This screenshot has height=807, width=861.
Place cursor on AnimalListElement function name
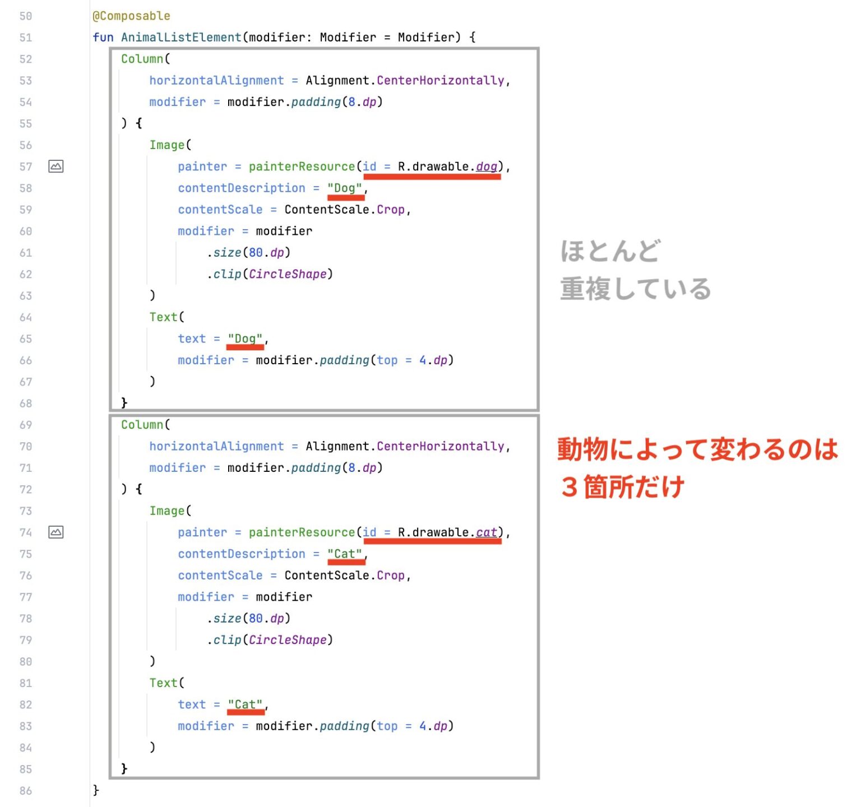(181, 38)
